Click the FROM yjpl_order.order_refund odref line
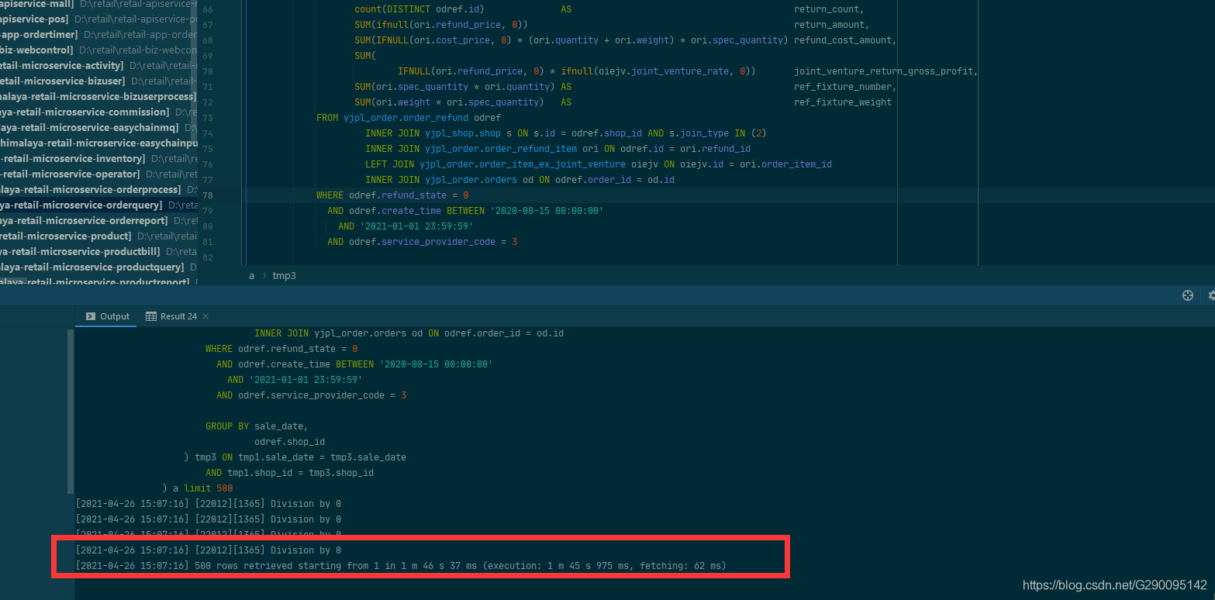The width and height of the screenshot is (1215, 600). [x=408, y=118]
